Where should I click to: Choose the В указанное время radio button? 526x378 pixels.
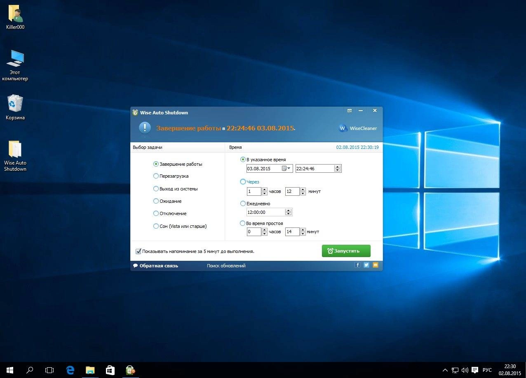[x=242, y=160]
